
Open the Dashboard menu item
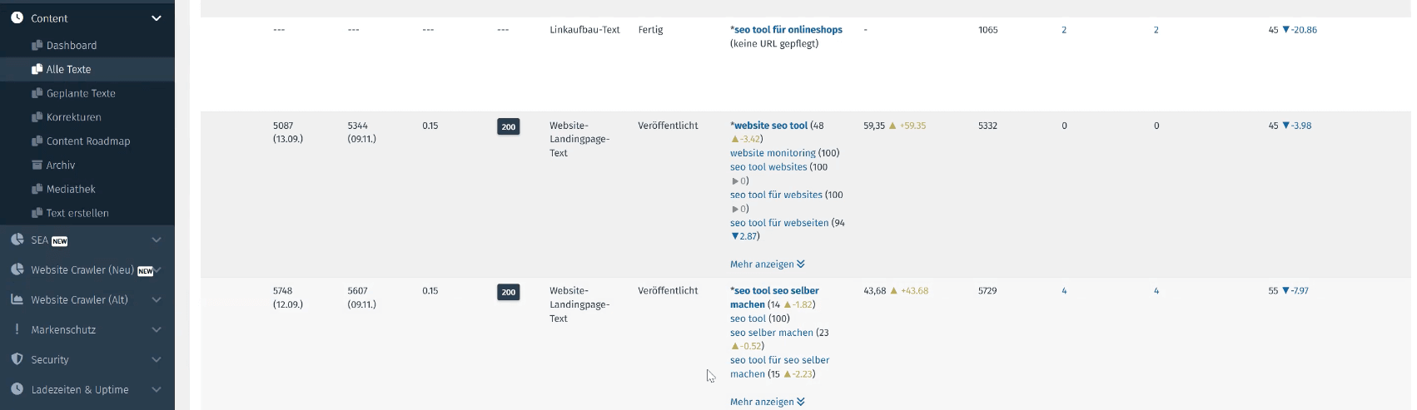(x=71, y=46)
